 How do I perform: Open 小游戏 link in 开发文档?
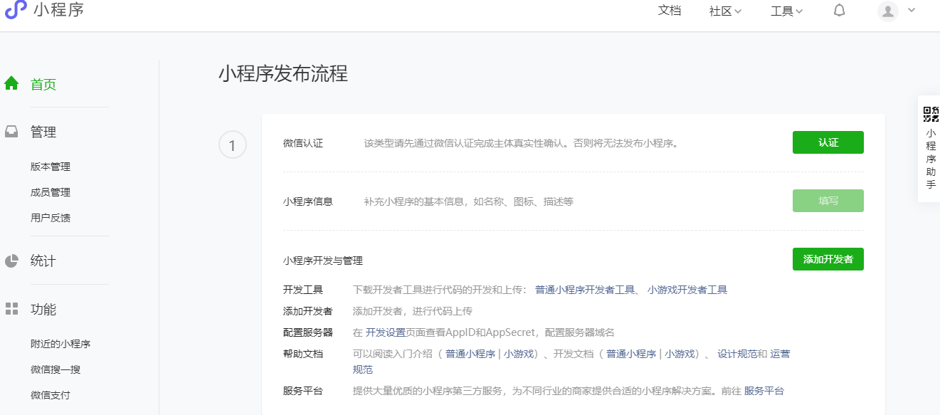tap(680, 354)
